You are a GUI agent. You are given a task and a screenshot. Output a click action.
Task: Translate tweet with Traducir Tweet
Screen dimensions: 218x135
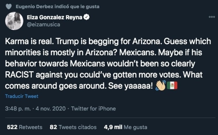pos(21,96)
